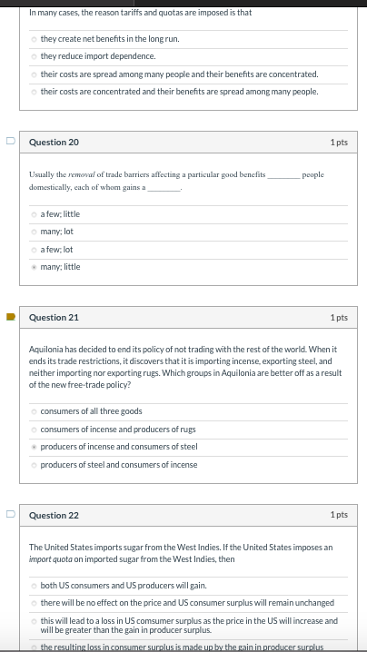The width and height of the screenshot is (367, 652).
Task: Unflag Question 21 using the yellow flag icon
Action: 11,317
